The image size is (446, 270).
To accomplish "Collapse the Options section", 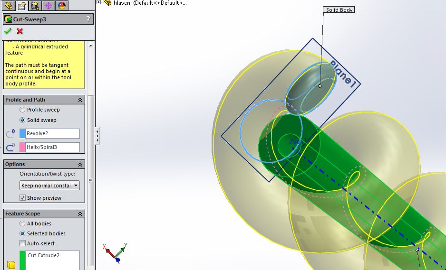I will point(80,164).
